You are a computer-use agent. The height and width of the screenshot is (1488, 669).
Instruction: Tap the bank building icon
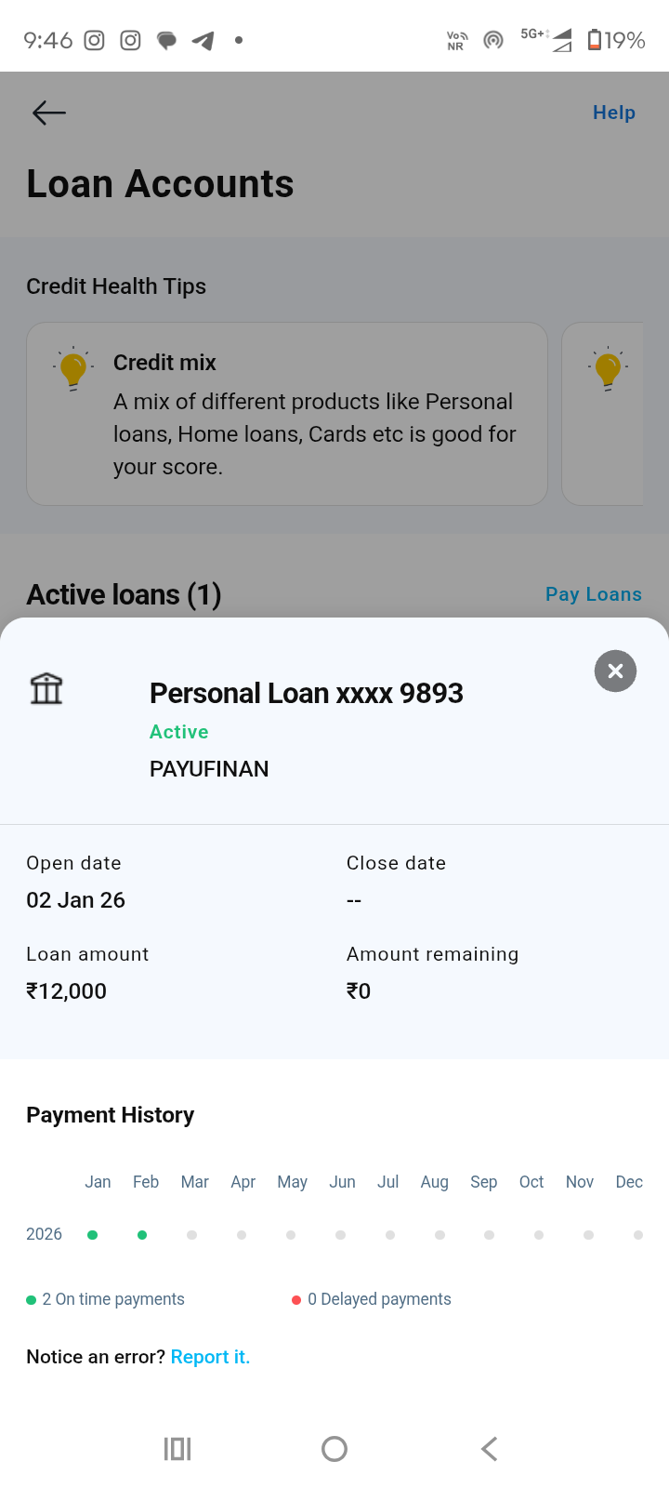pyautogui.click(x=46, y=689)
